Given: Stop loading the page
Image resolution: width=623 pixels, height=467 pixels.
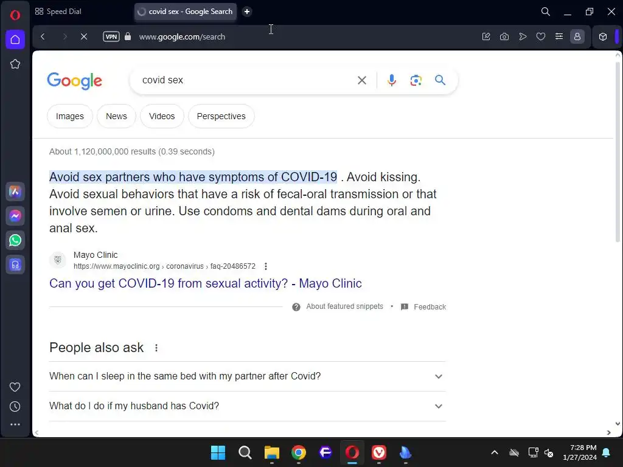Looking at the screenshot, I should 84,36.
